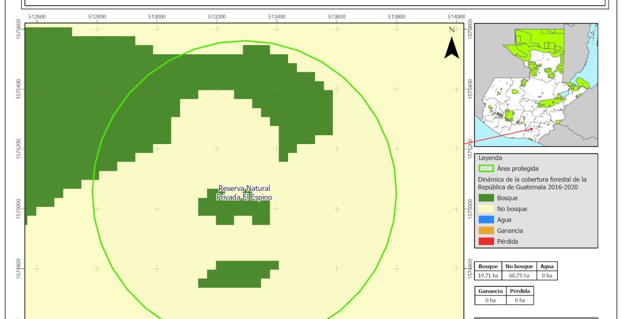Choose the Pérdida red legend swatch

(486, 241)
